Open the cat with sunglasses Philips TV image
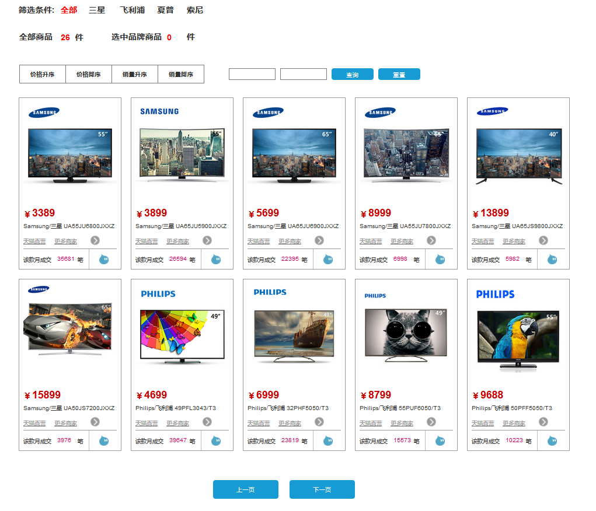The image size is (596, 511). coord(406,335)
